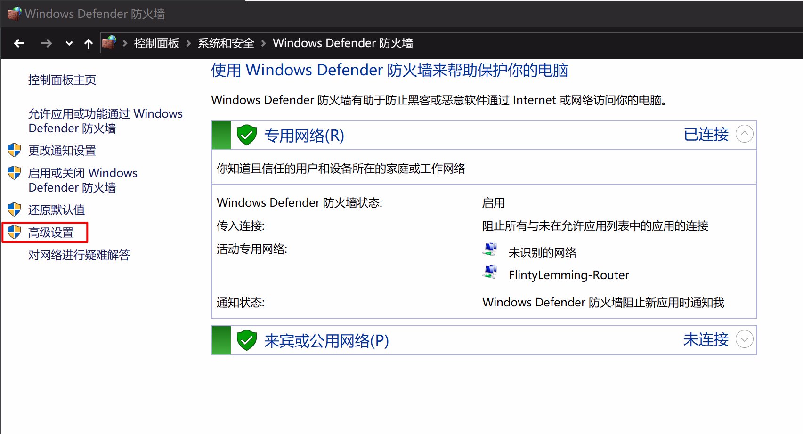Select 控制面板 in the breadcrumb path
This screenshot has height=434, width=803.
coord(156,43)
